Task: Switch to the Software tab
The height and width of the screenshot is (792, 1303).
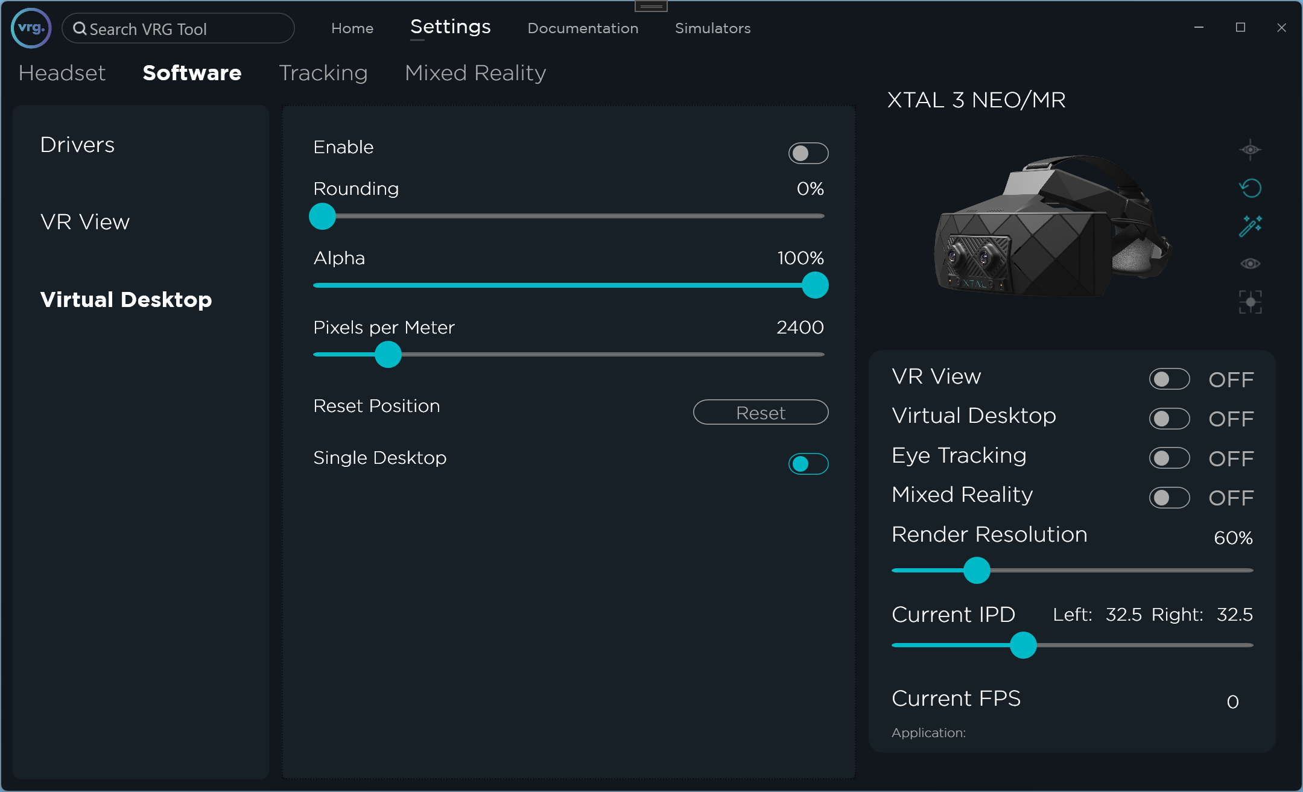Action: click(x=192, y=73)
